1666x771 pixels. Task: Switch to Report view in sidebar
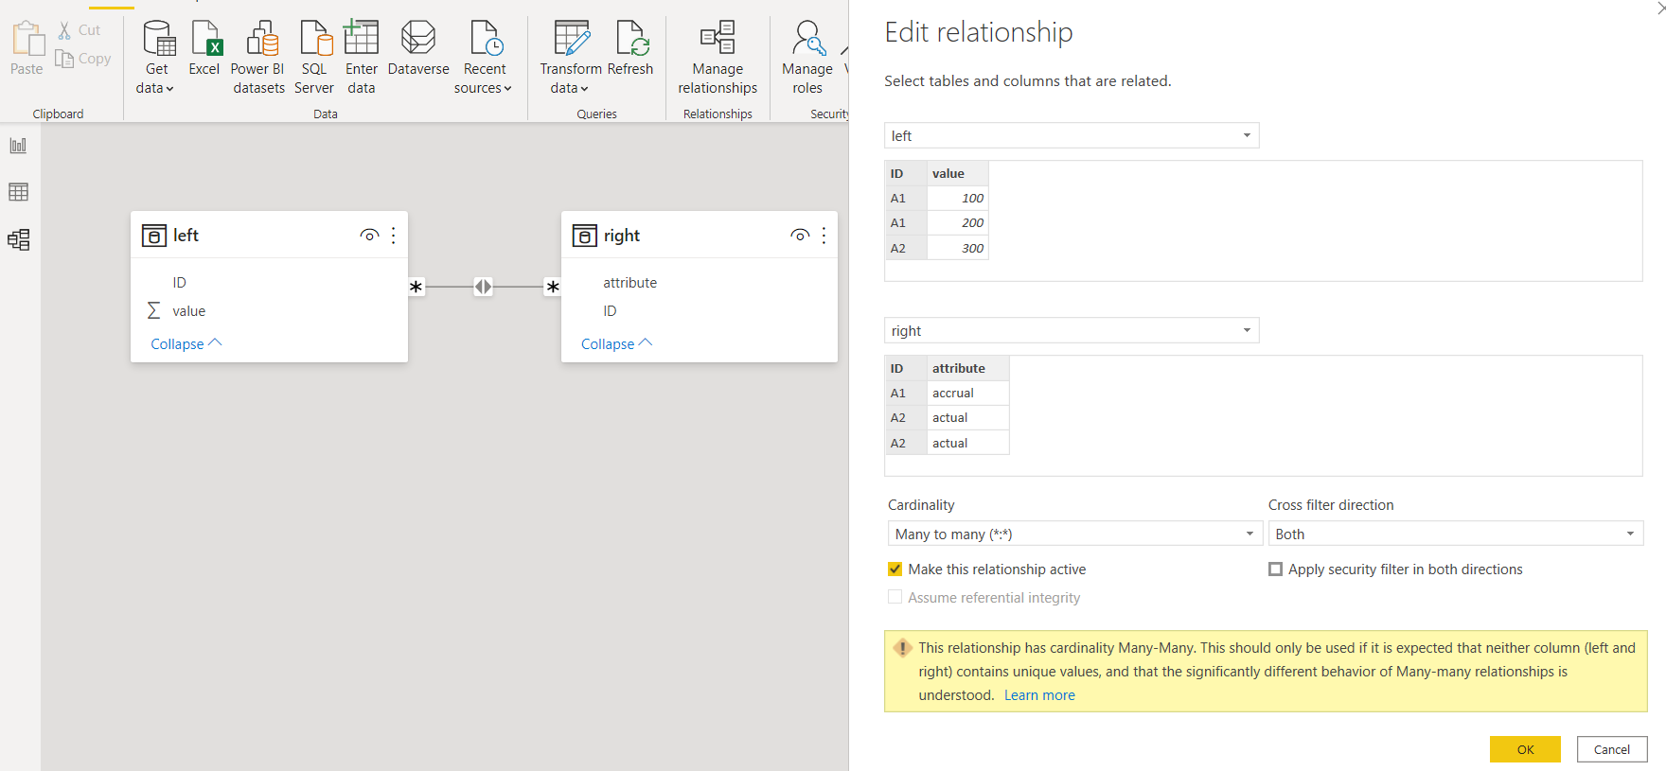(x=18, y=146)
